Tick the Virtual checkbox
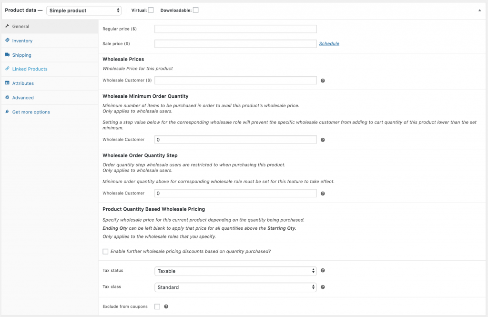The image size is (488, 317). click(x=151, y=10)
